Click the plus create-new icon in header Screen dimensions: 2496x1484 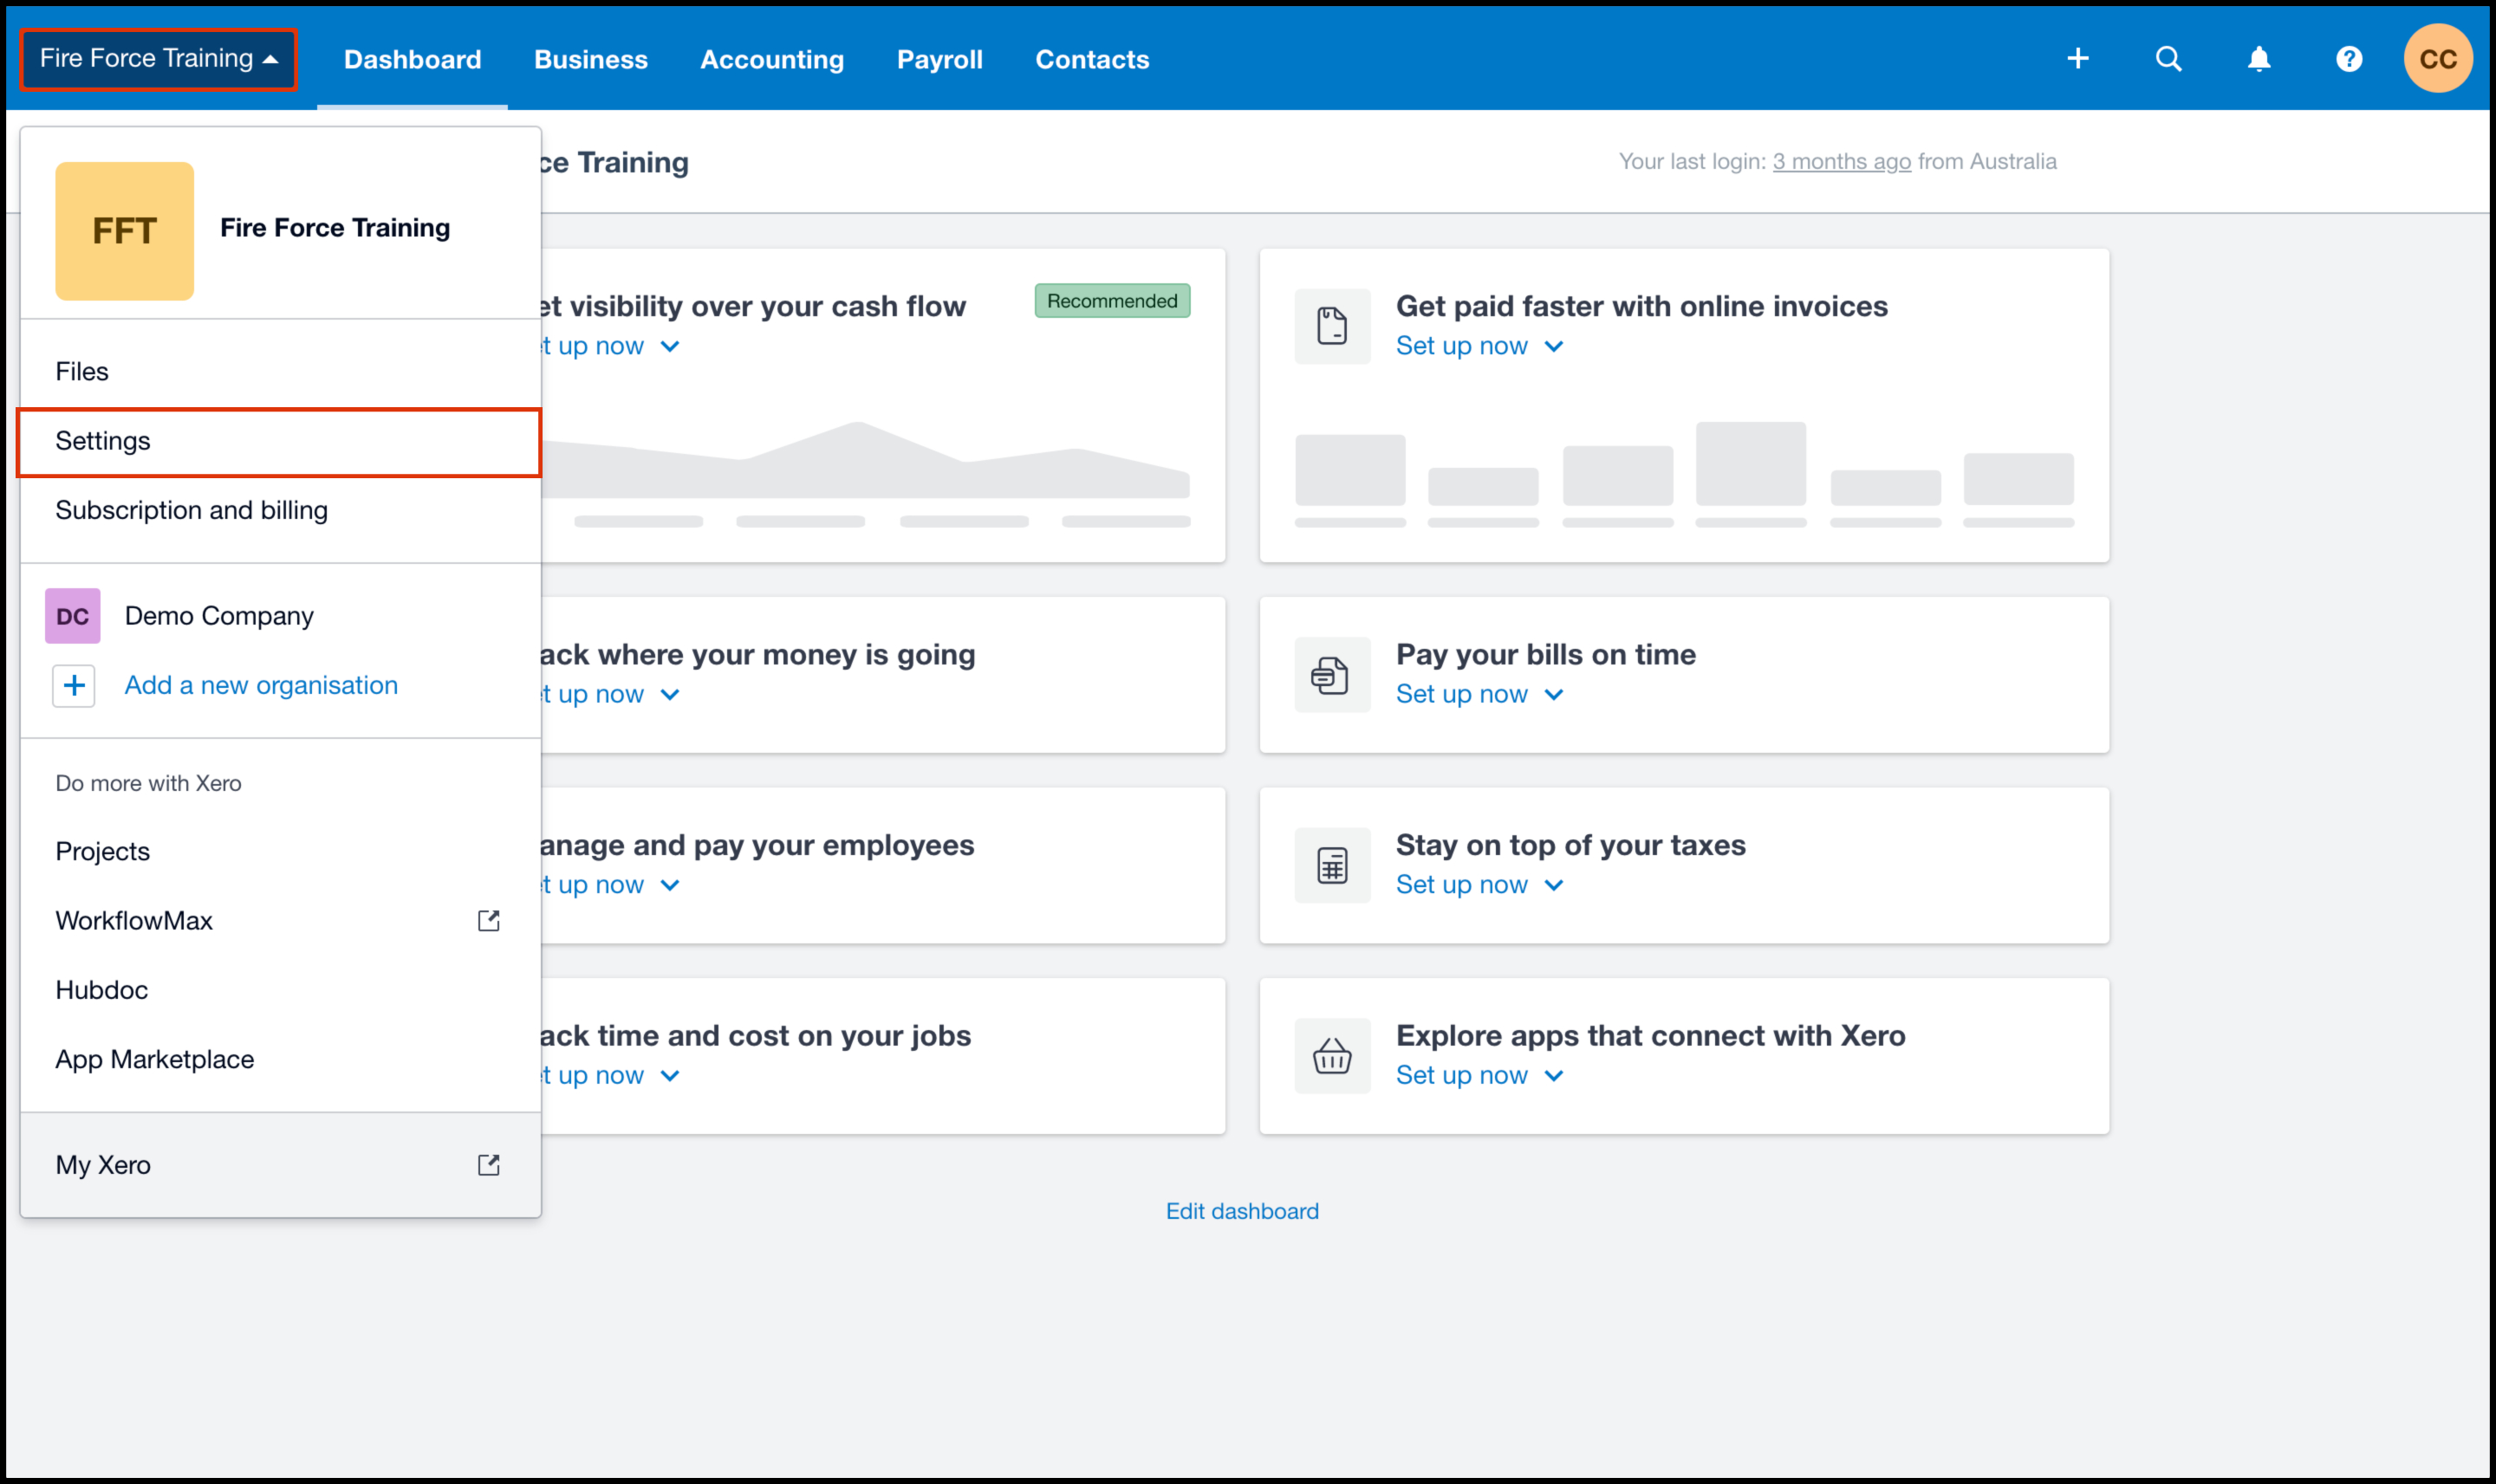[x=2077, y=59]
